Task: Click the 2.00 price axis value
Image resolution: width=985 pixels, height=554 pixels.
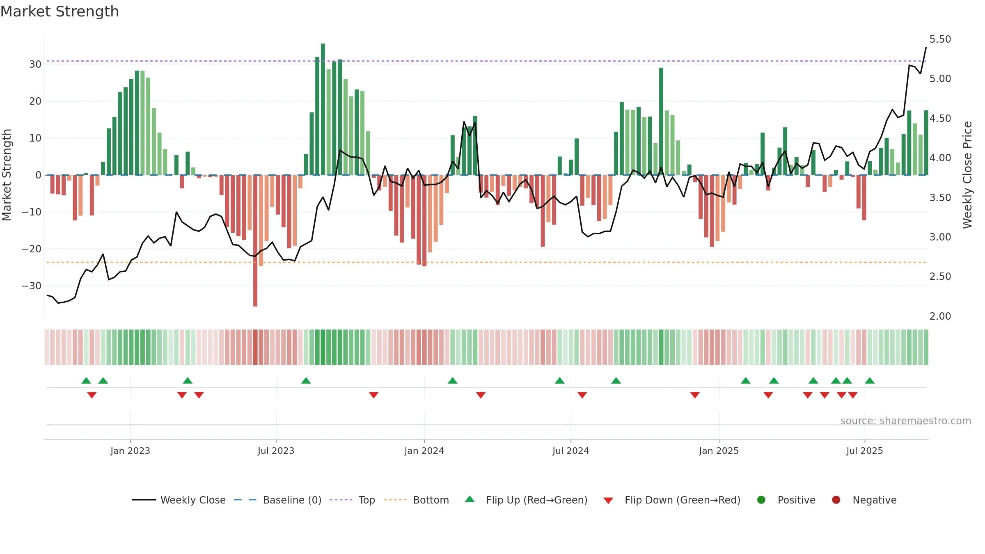Action: [x=940, y=316]
